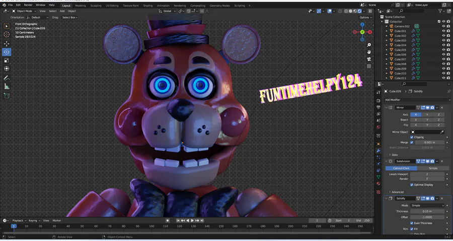Pin the properties editor context

click(448, 91)
